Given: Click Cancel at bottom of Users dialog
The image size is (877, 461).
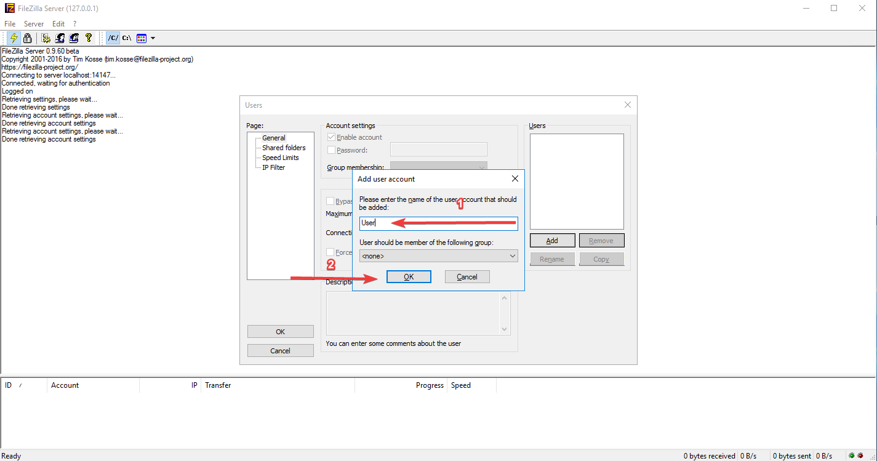Looking at the screenshot, I should [x=280, y=351].
